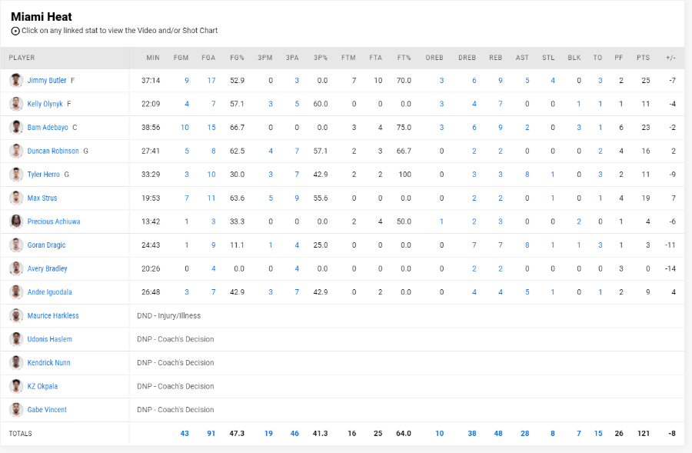
Task: Open Kelly Olynyk's player link
Action: pos(45,104)
